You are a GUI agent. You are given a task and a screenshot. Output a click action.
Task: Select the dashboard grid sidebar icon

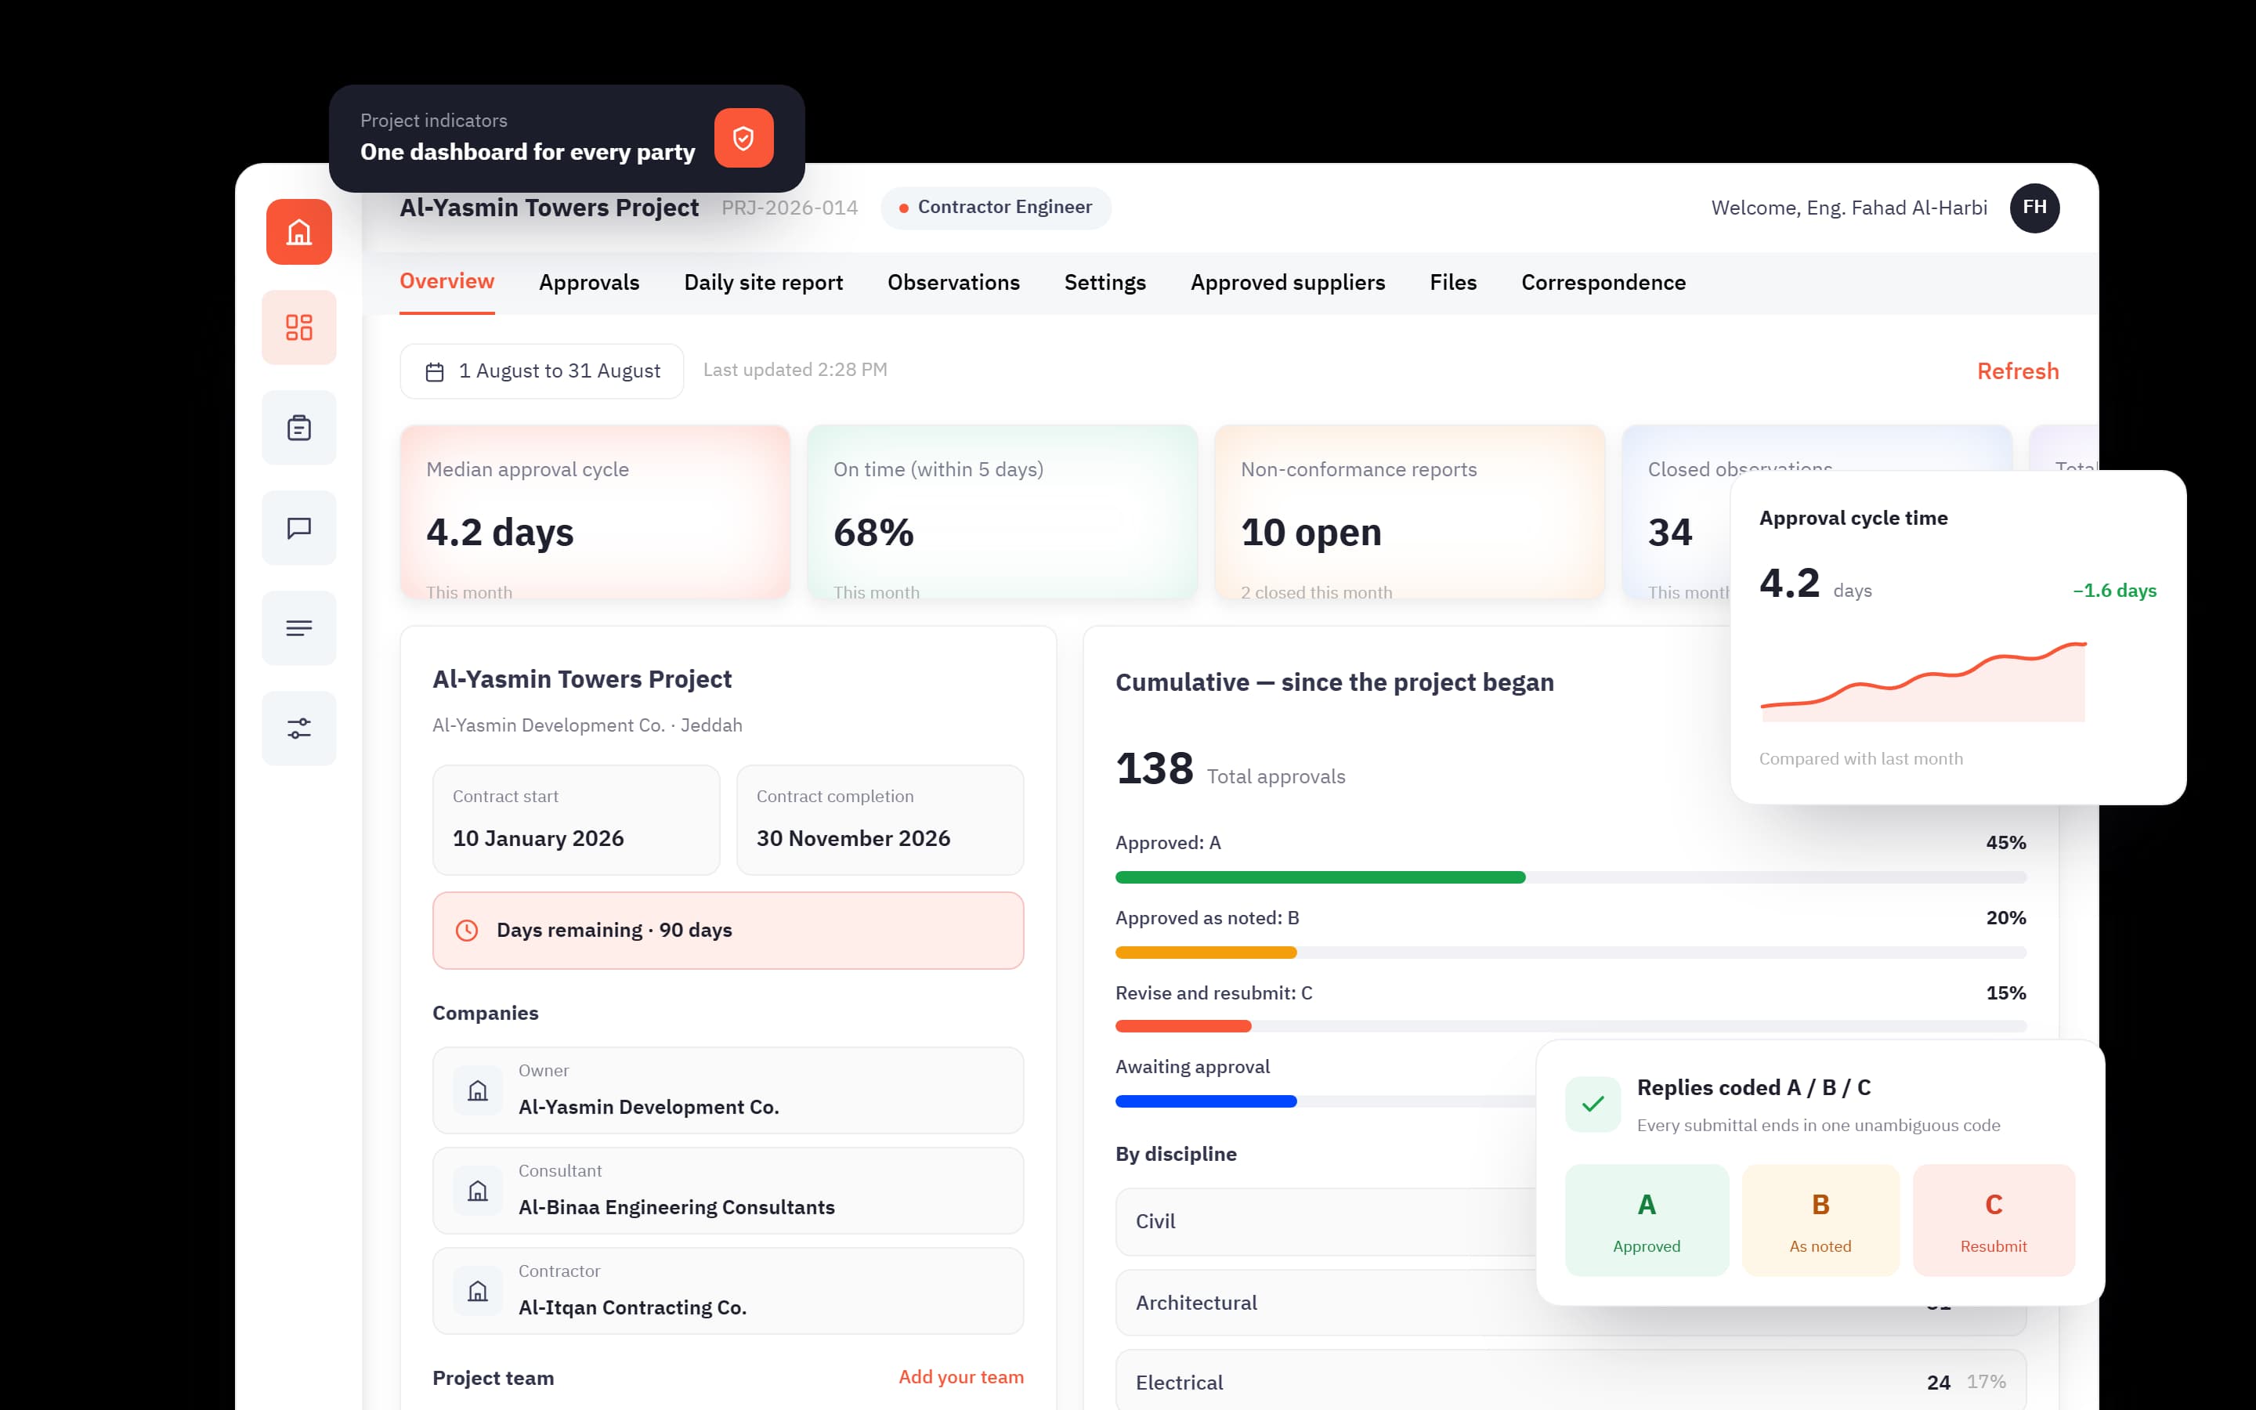pos(298,327)
